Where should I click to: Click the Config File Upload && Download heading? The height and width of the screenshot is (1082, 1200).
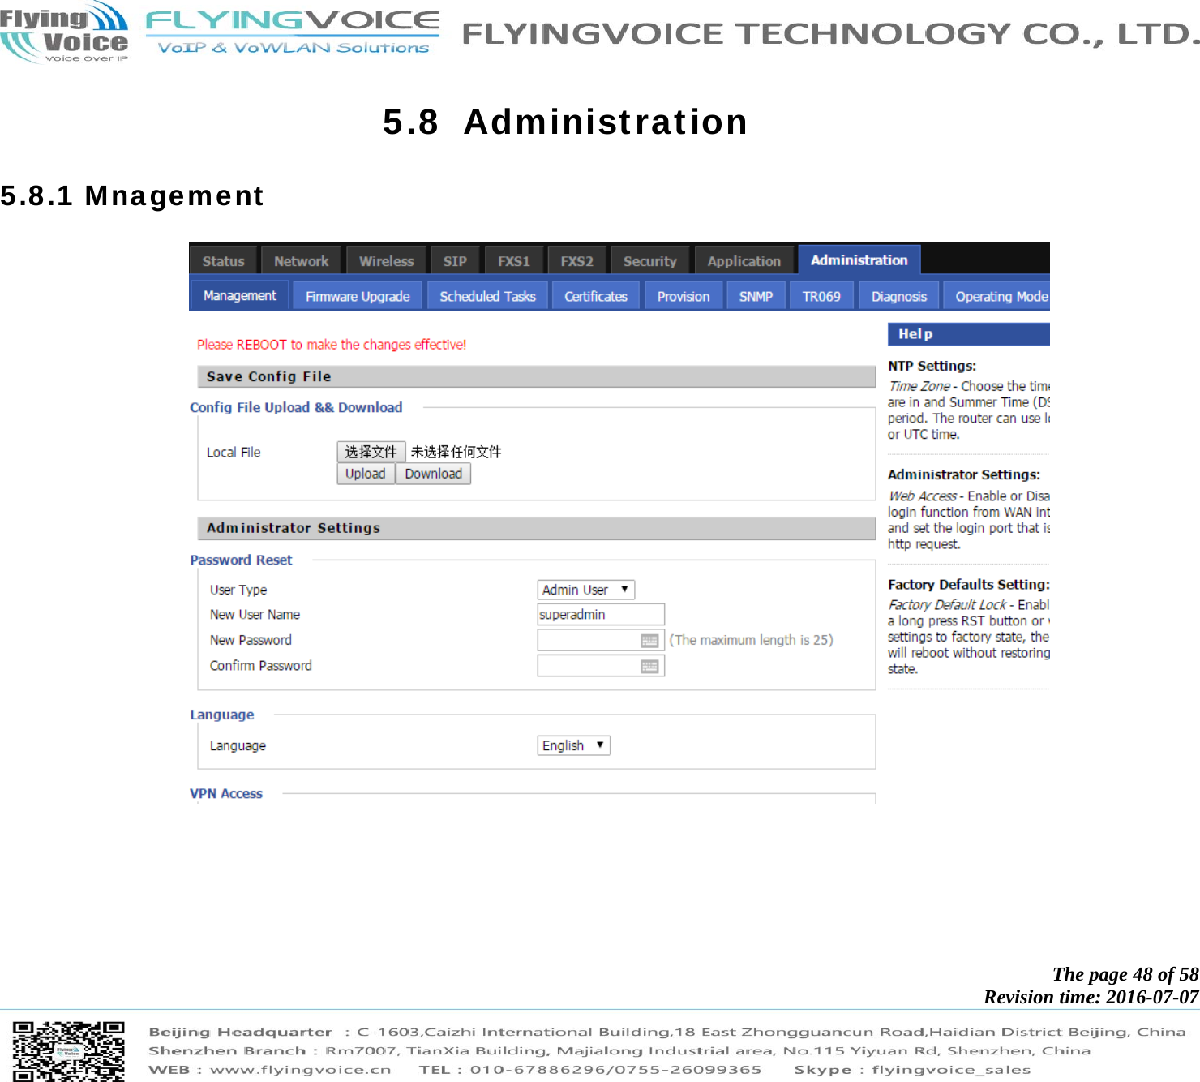point(296,407)
